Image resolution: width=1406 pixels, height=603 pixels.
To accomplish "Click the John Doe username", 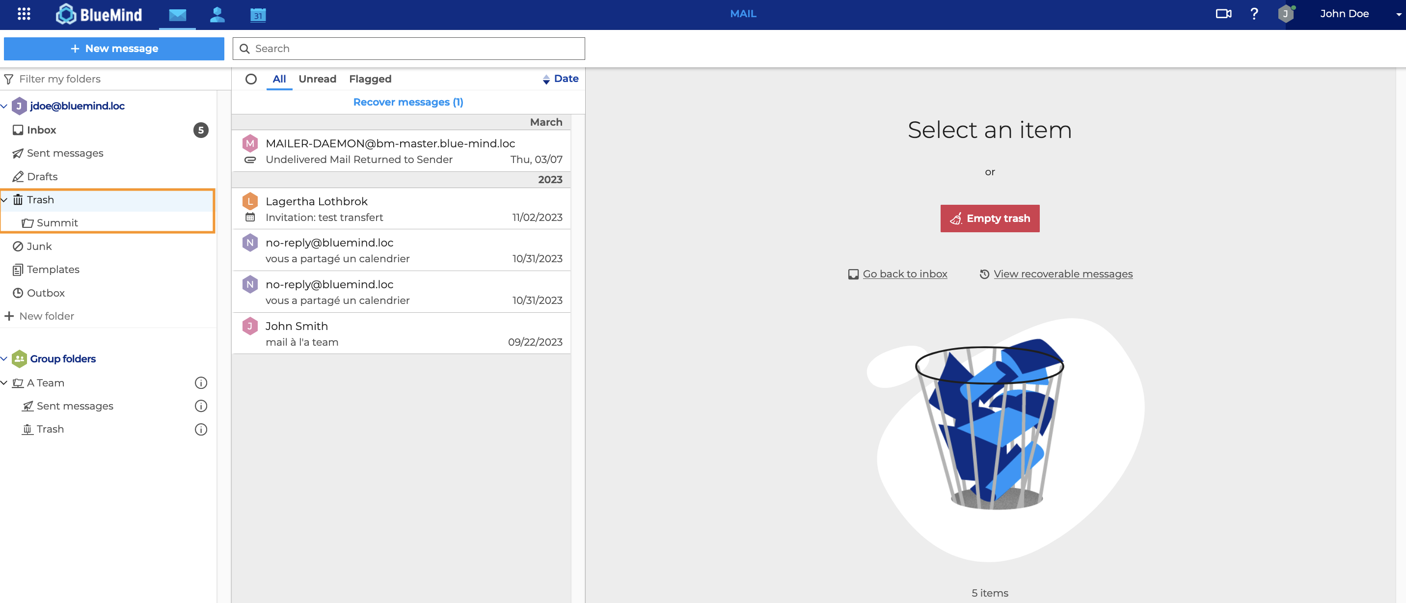I will point(1344,14).
